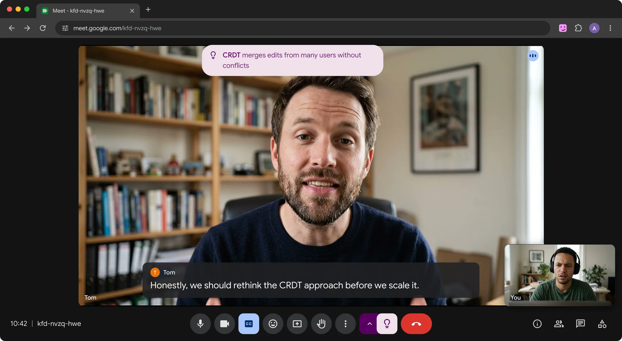This screenshot has width=622, height=341.
Task: Open Chrome three-dot menu
Action: click(610, 28)
